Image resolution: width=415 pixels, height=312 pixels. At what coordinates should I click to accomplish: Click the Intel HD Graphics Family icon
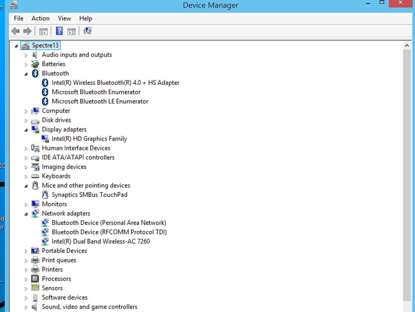[x=45, y=139]
